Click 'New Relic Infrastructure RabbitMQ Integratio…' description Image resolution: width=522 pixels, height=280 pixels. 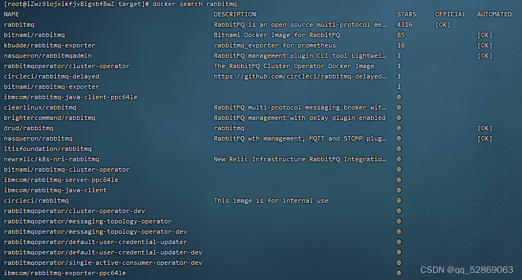pyautogui.click(x=299, y=159)
